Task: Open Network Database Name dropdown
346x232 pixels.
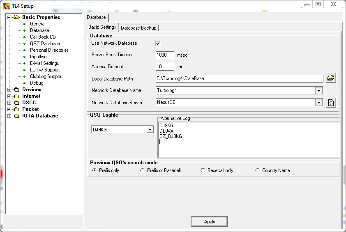Action: (318, 90)
